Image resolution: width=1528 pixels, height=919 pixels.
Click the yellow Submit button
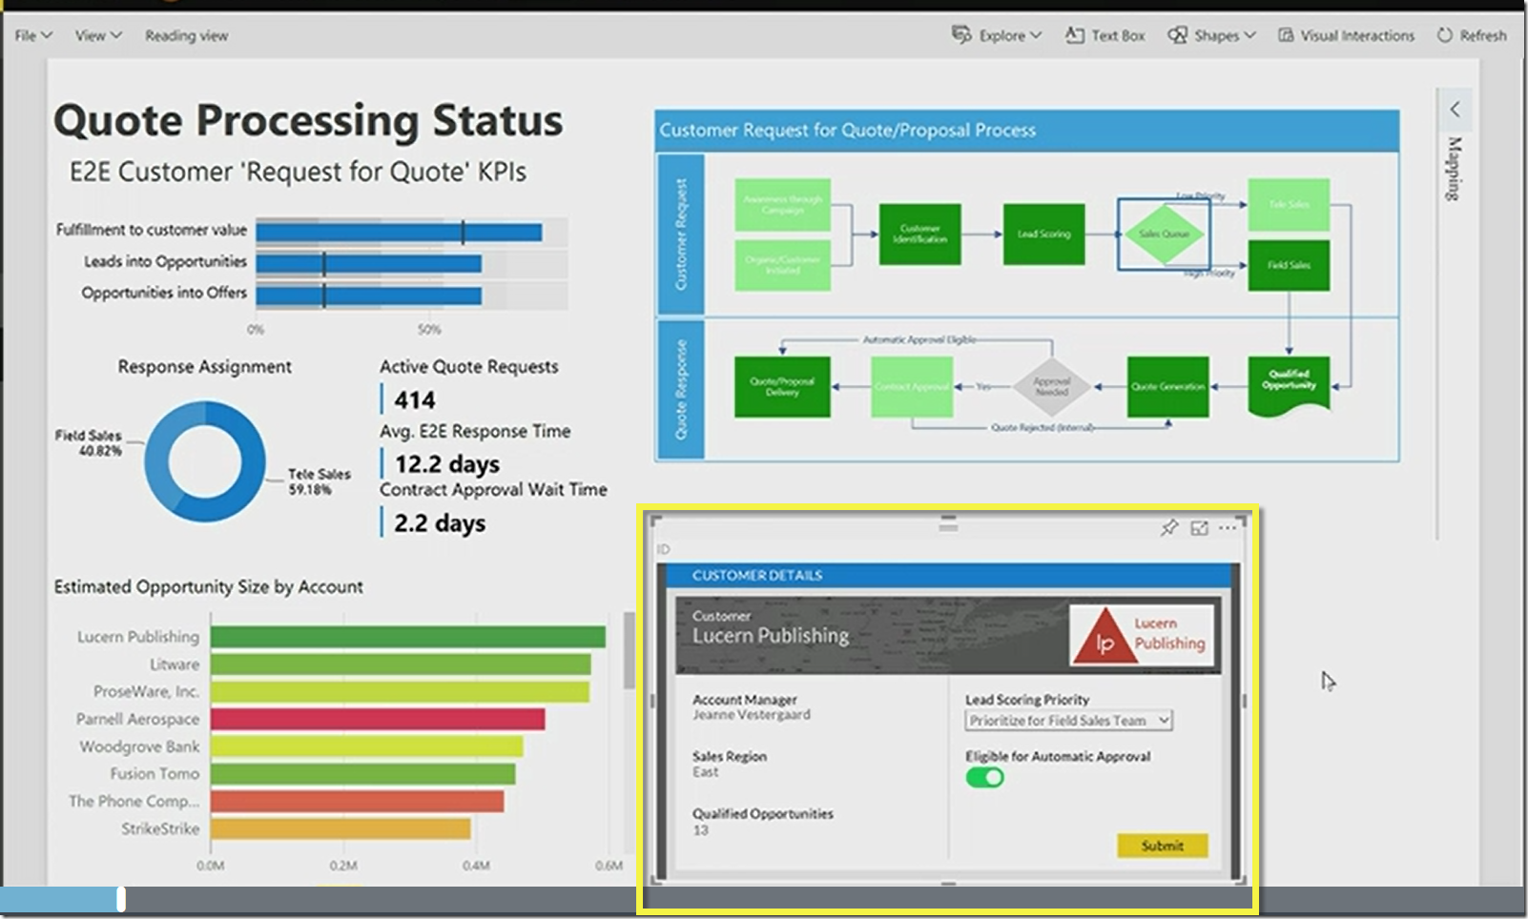coord(1162,846)
